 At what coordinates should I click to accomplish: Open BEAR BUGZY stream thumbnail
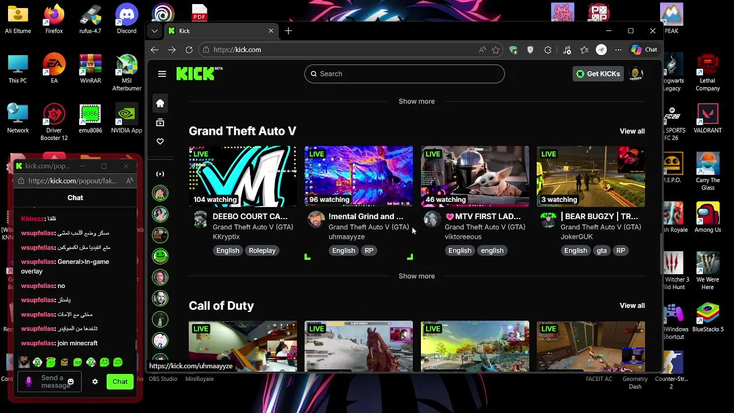tap(591, 176)
